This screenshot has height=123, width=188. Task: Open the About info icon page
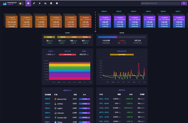[x=57, y=3]
